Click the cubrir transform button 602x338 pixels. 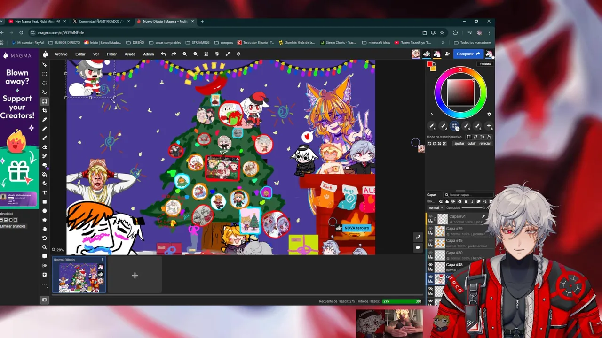[x=472, y=144]
